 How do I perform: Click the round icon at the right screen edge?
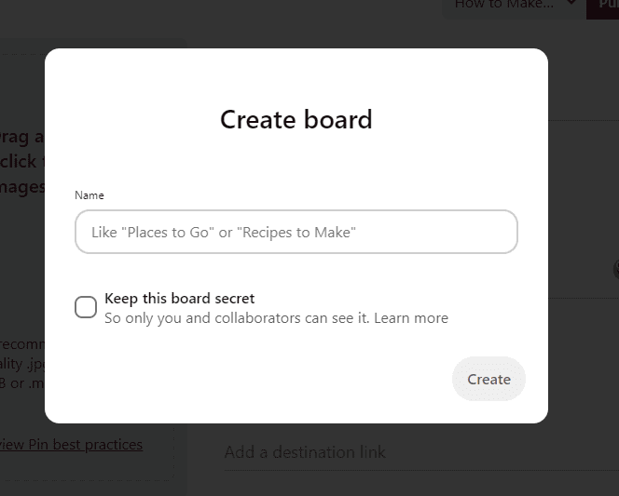pyautogui.click(x=616, y=270)
